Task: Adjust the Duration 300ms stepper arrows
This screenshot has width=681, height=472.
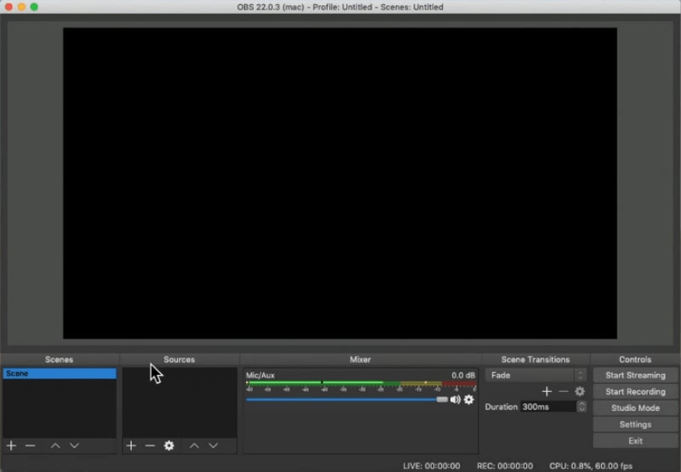Action: coord(581,407)
